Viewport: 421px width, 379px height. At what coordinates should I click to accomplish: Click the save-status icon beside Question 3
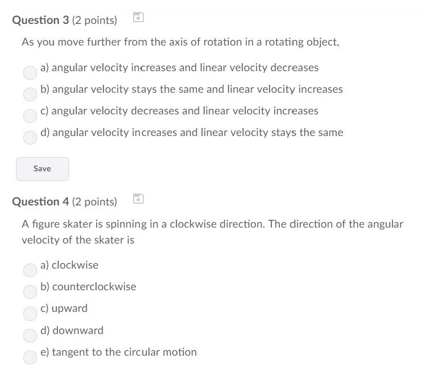click(x=138, y=18)
